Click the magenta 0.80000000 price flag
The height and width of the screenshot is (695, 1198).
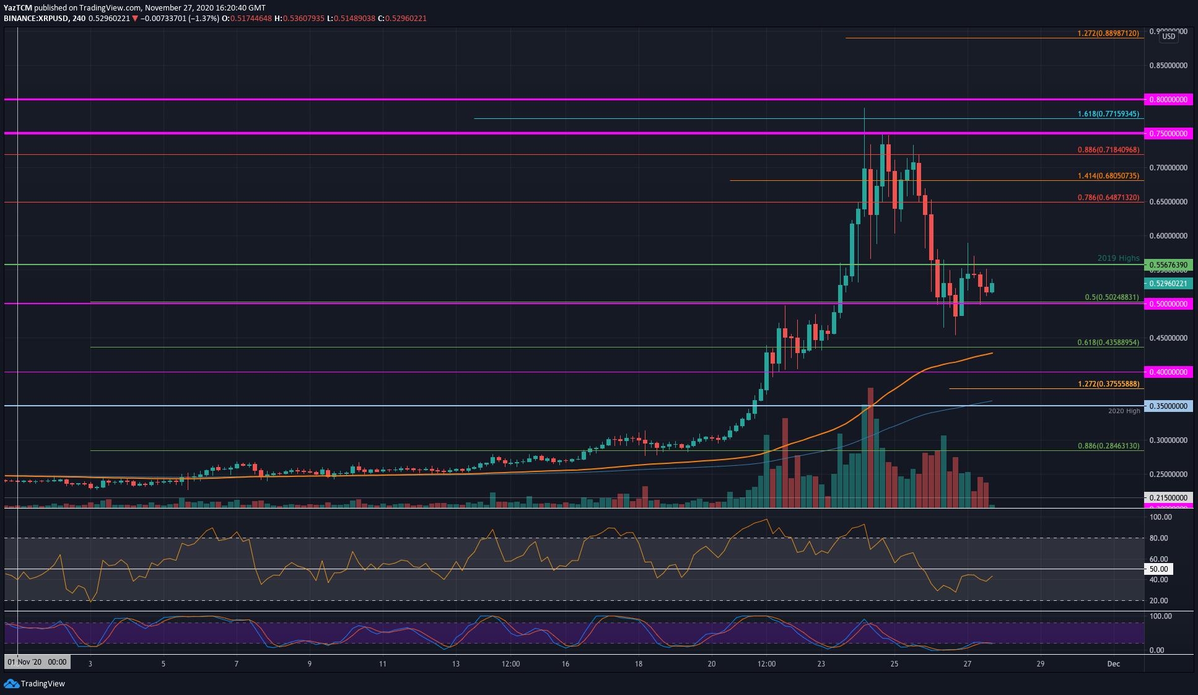(x=1168, y=100)
